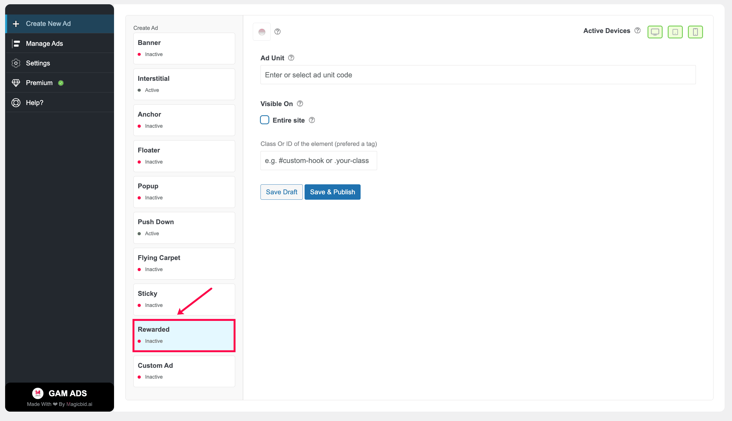Screen dimensions: 732x421
Task: Click the help icon next to Visible On
Action: click(x=300, y=104)
